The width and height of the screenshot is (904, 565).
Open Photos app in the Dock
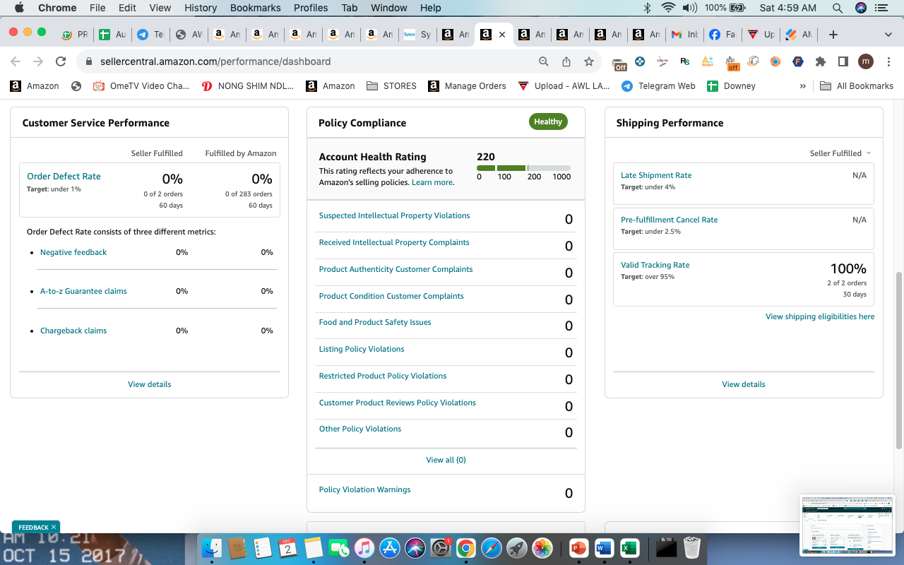[x=542, y=547]
